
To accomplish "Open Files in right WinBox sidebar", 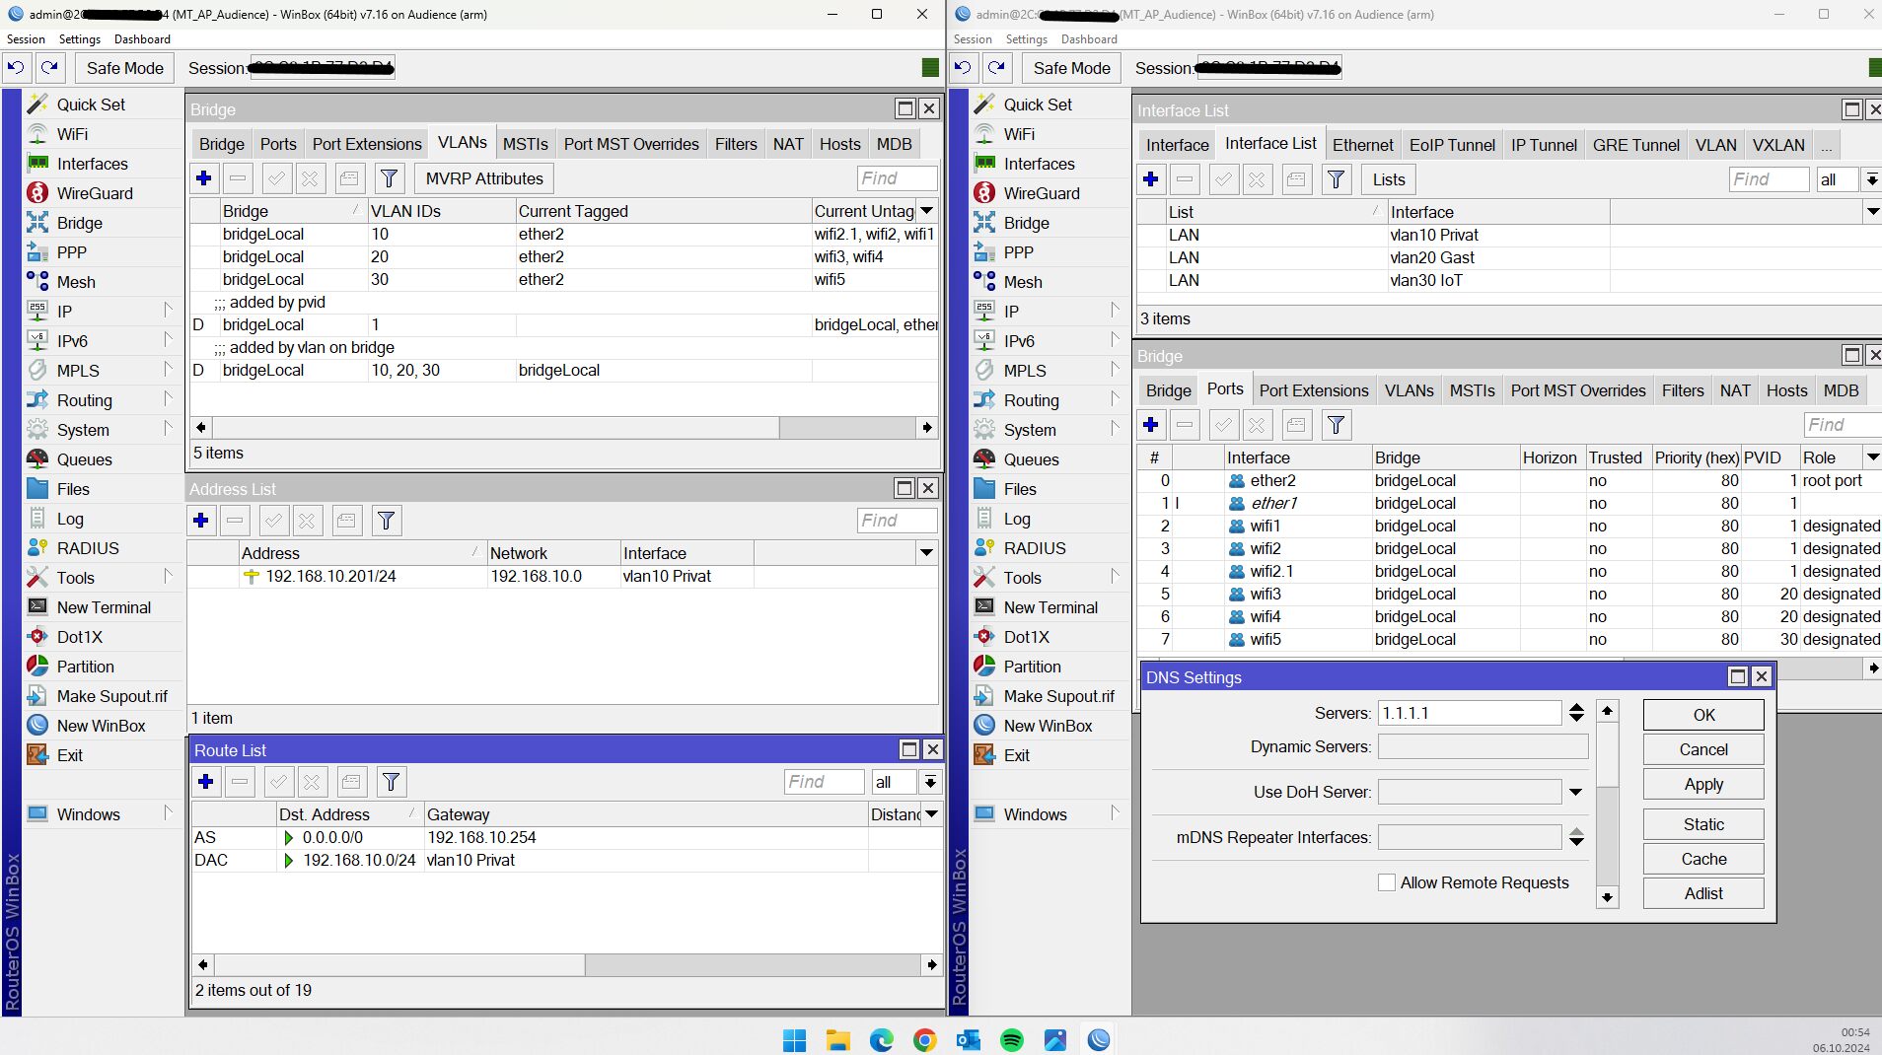I will pyautogui.click(x=1020, y=489).
